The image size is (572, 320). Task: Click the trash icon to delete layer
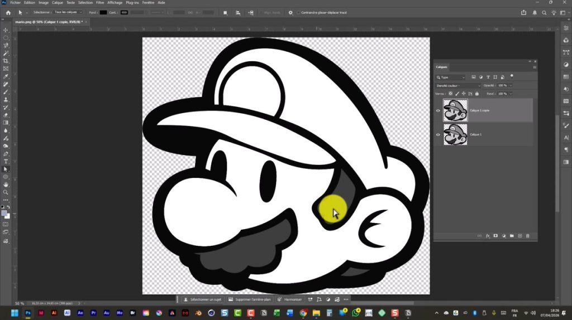click(528, 236)
